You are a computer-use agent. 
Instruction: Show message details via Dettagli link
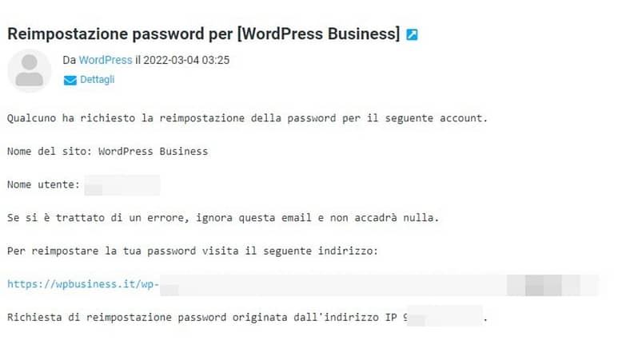[x=97, y=80]
